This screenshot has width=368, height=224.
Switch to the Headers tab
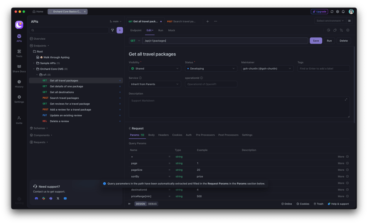click(x=163, y=135)
